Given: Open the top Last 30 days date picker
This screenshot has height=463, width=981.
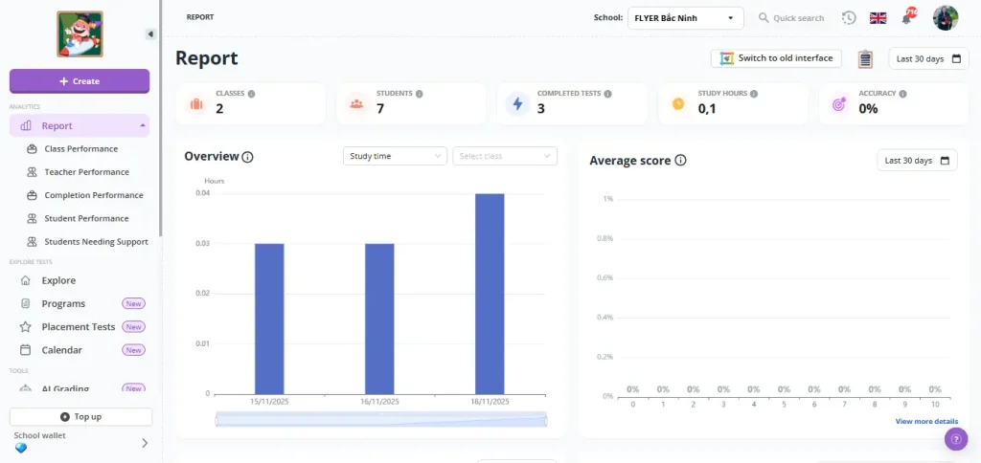Looking at the screenshot, I should pos(928,58).
